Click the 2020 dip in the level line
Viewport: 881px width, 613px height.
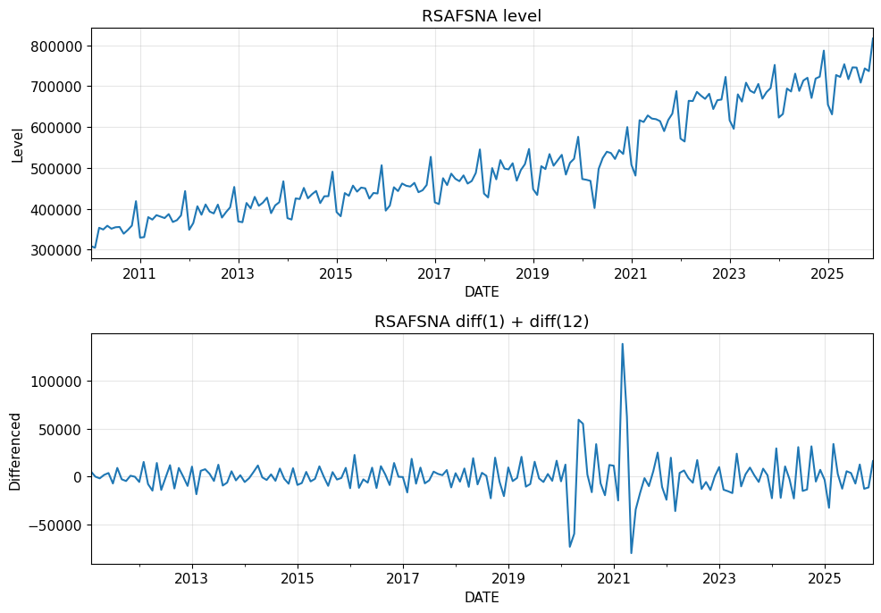point(594,208)
